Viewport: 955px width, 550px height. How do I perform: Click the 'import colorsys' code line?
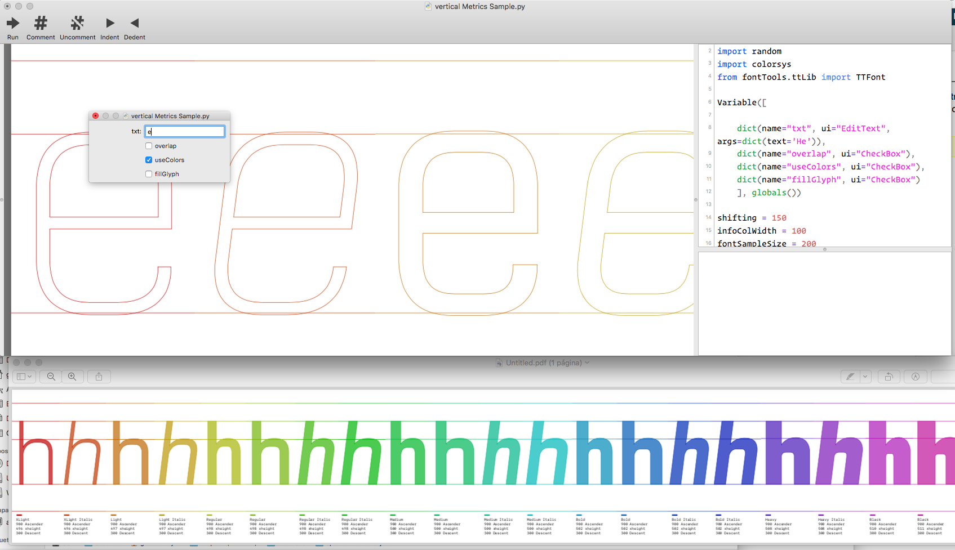(x=754, y=64)
